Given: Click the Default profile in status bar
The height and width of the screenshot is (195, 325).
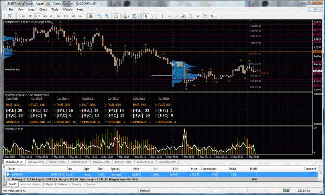Looking at the screenshot, I should [145, 191].
